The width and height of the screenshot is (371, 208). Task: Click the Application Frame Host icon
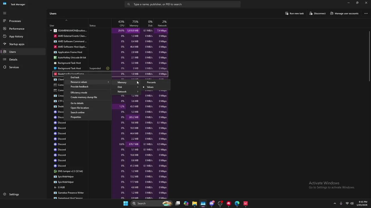click(x=55, y=52)
